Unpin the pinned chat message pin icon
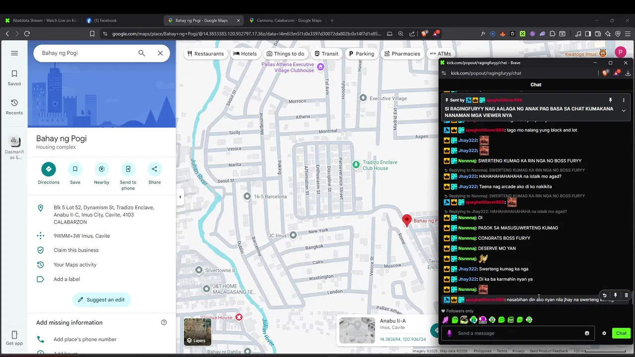Viewport: 635px width, 357px height. tap(611, 100)
